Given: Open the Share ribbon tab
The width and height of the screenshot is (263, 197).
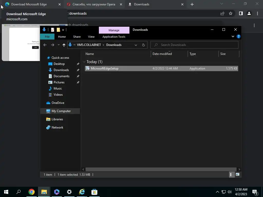Looking at the screenshot, I should (x=77, y=36).
